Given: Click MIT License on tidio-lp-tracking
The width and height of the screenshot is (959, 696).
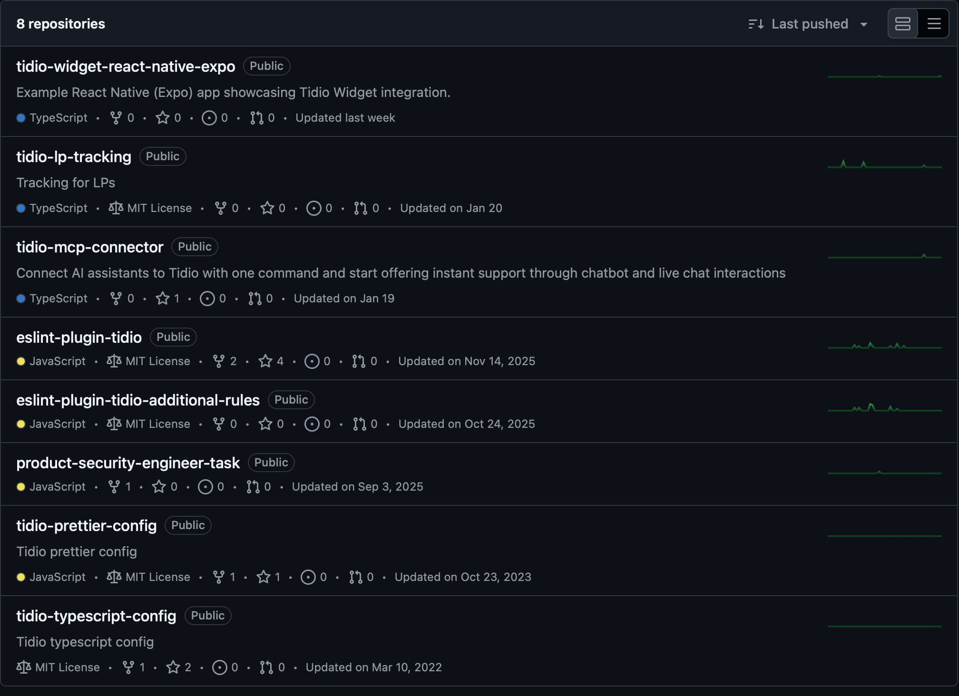Looking at the screenshot, I should [x=159, y=208].
